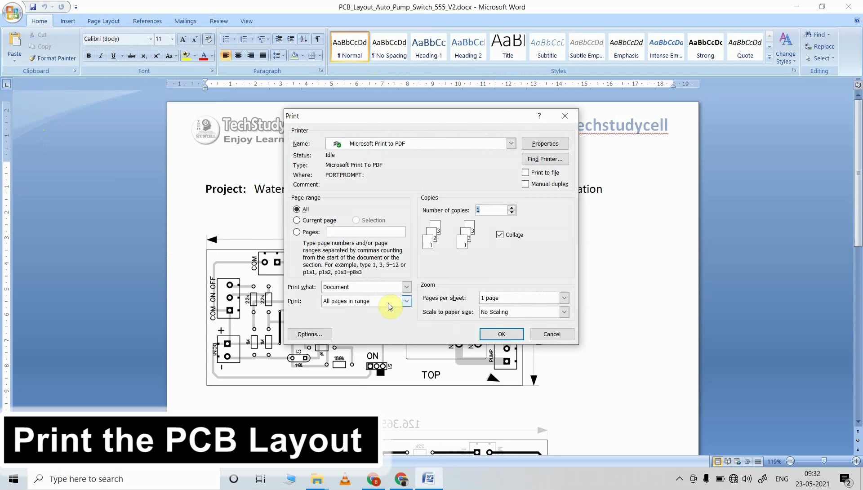Image resolution: width=863 pixels, height=490 pixels.
Task: Open View ribbon tab
Action: coord(246,21)
